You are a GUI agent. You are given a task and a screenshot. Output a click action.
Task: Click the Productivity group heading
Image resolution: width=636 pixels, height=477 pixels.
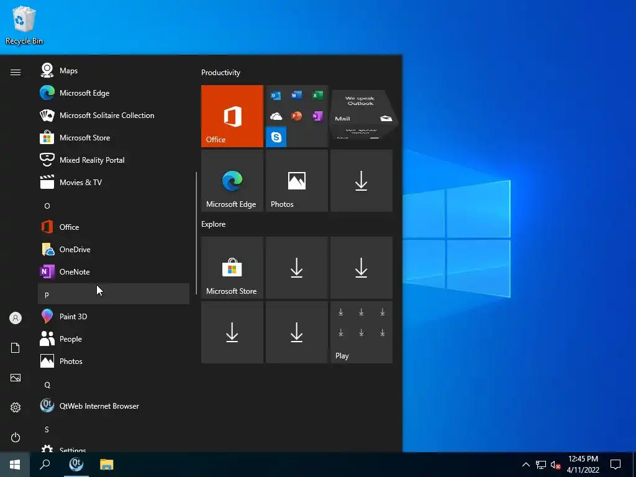220,73
